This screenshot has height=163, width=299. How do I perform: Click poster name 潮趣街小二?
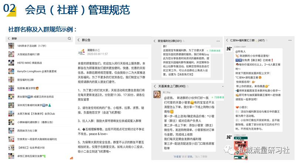[93, 50]
